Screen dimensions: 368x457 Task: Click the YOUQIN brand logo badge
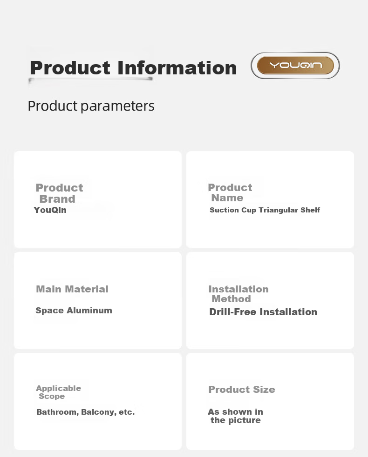(295, 66)
